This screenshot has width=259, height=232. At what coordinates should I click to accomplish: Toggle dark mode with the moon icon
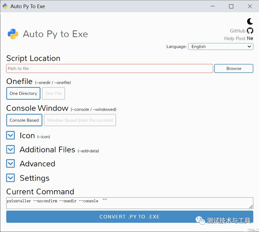(x=250, y=21)
